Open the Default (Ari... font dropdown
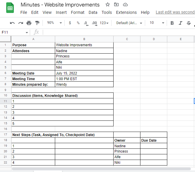 129,23
